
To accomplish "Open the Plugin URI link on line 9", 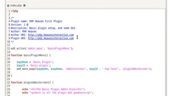I will (51, 38).
